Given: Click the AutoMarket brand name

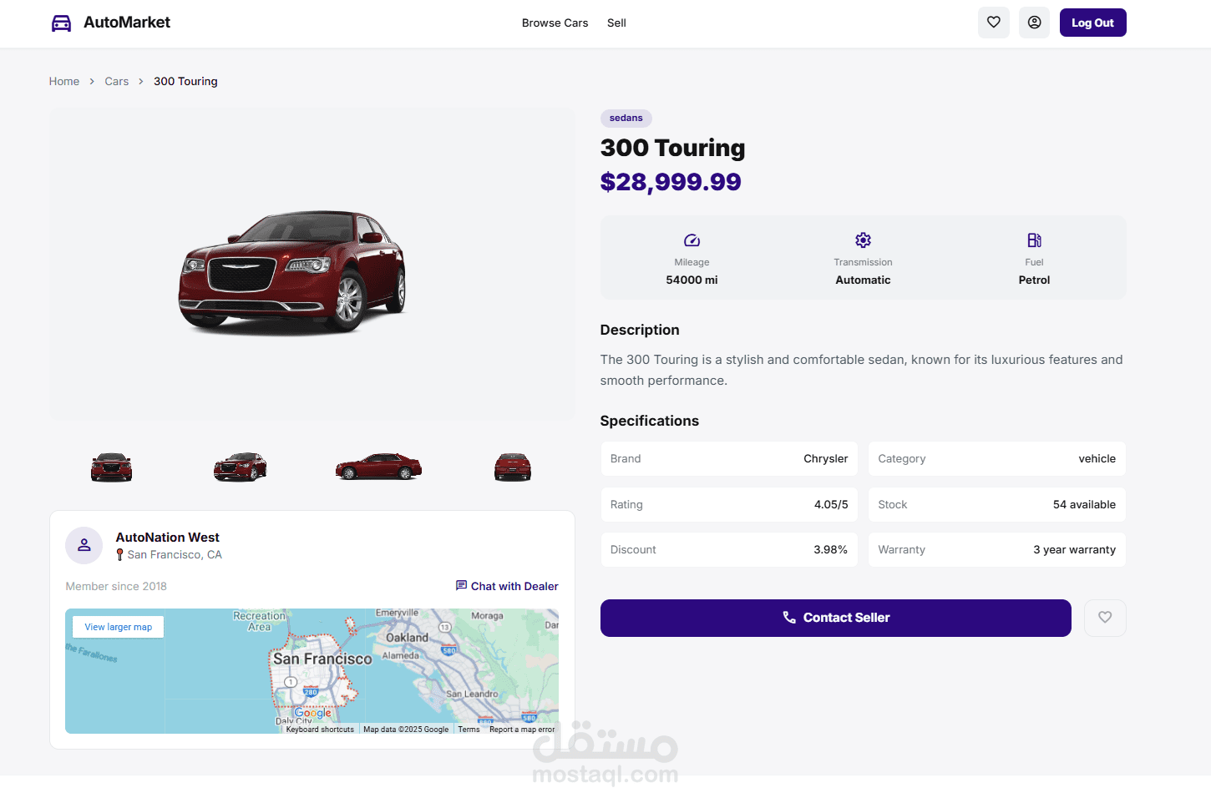Looking at the screenshot, I should (x=127, y=23).
